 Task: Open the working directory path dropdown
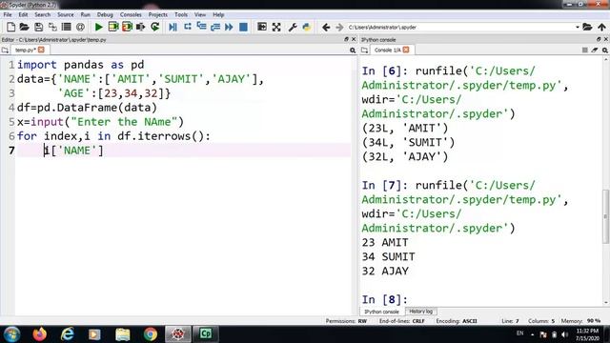[x=578, y=28]
